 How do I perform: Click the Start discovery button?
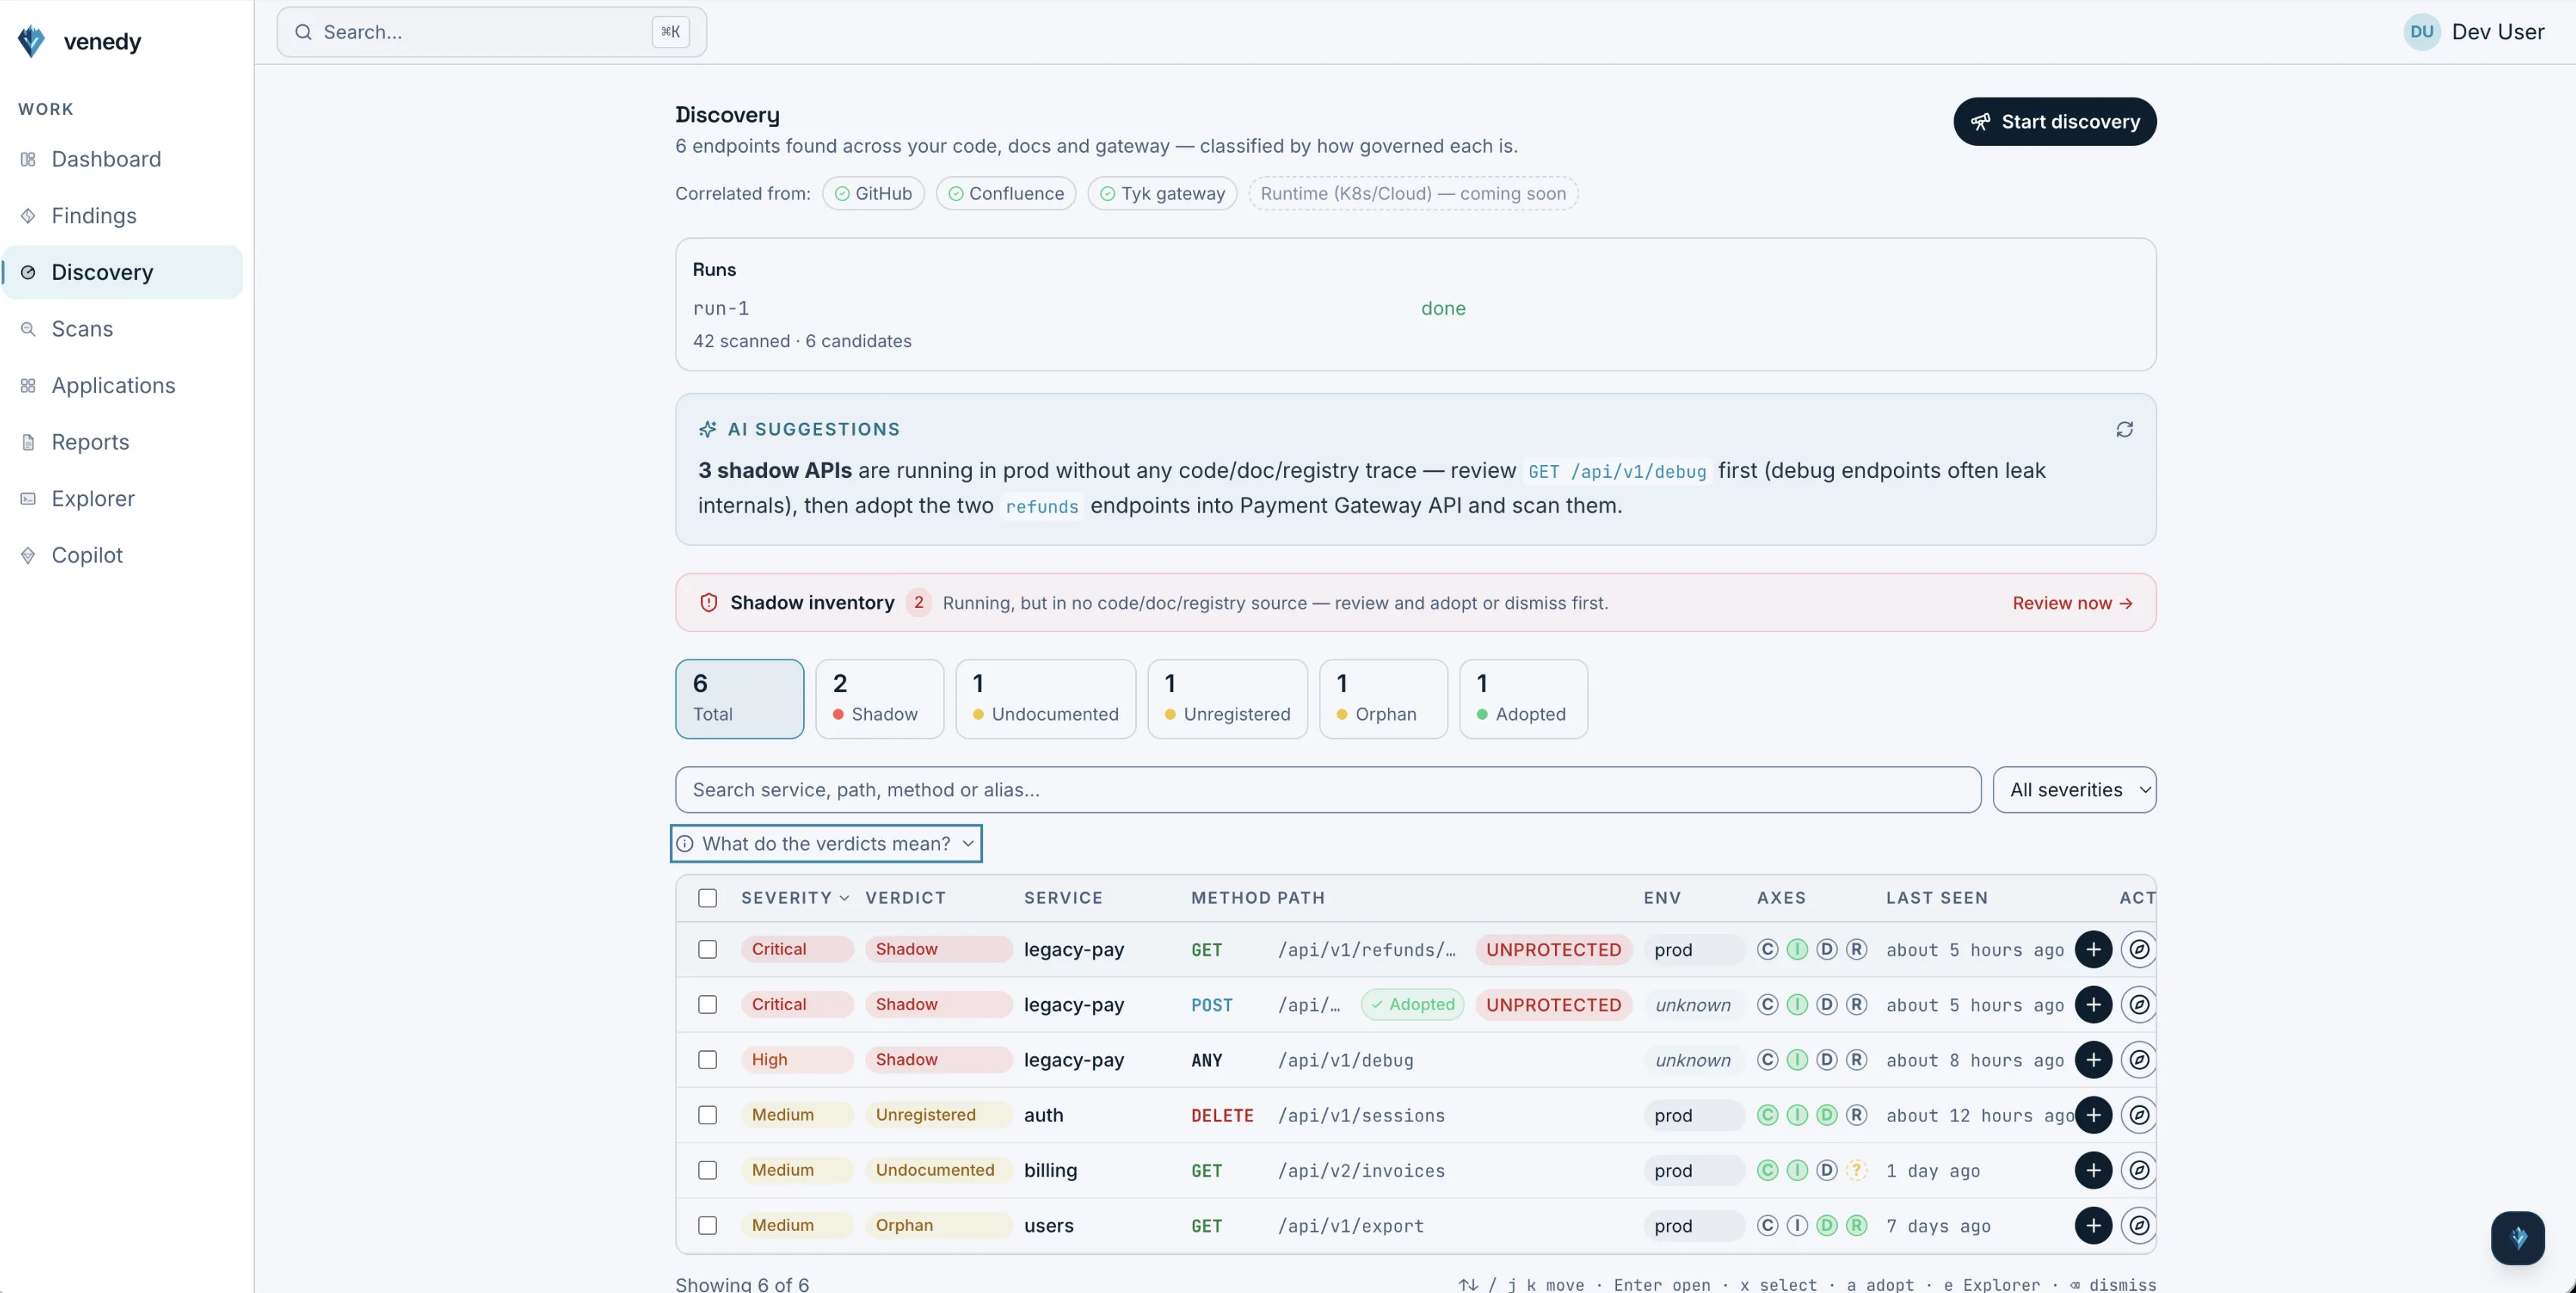coord(2054,122)
